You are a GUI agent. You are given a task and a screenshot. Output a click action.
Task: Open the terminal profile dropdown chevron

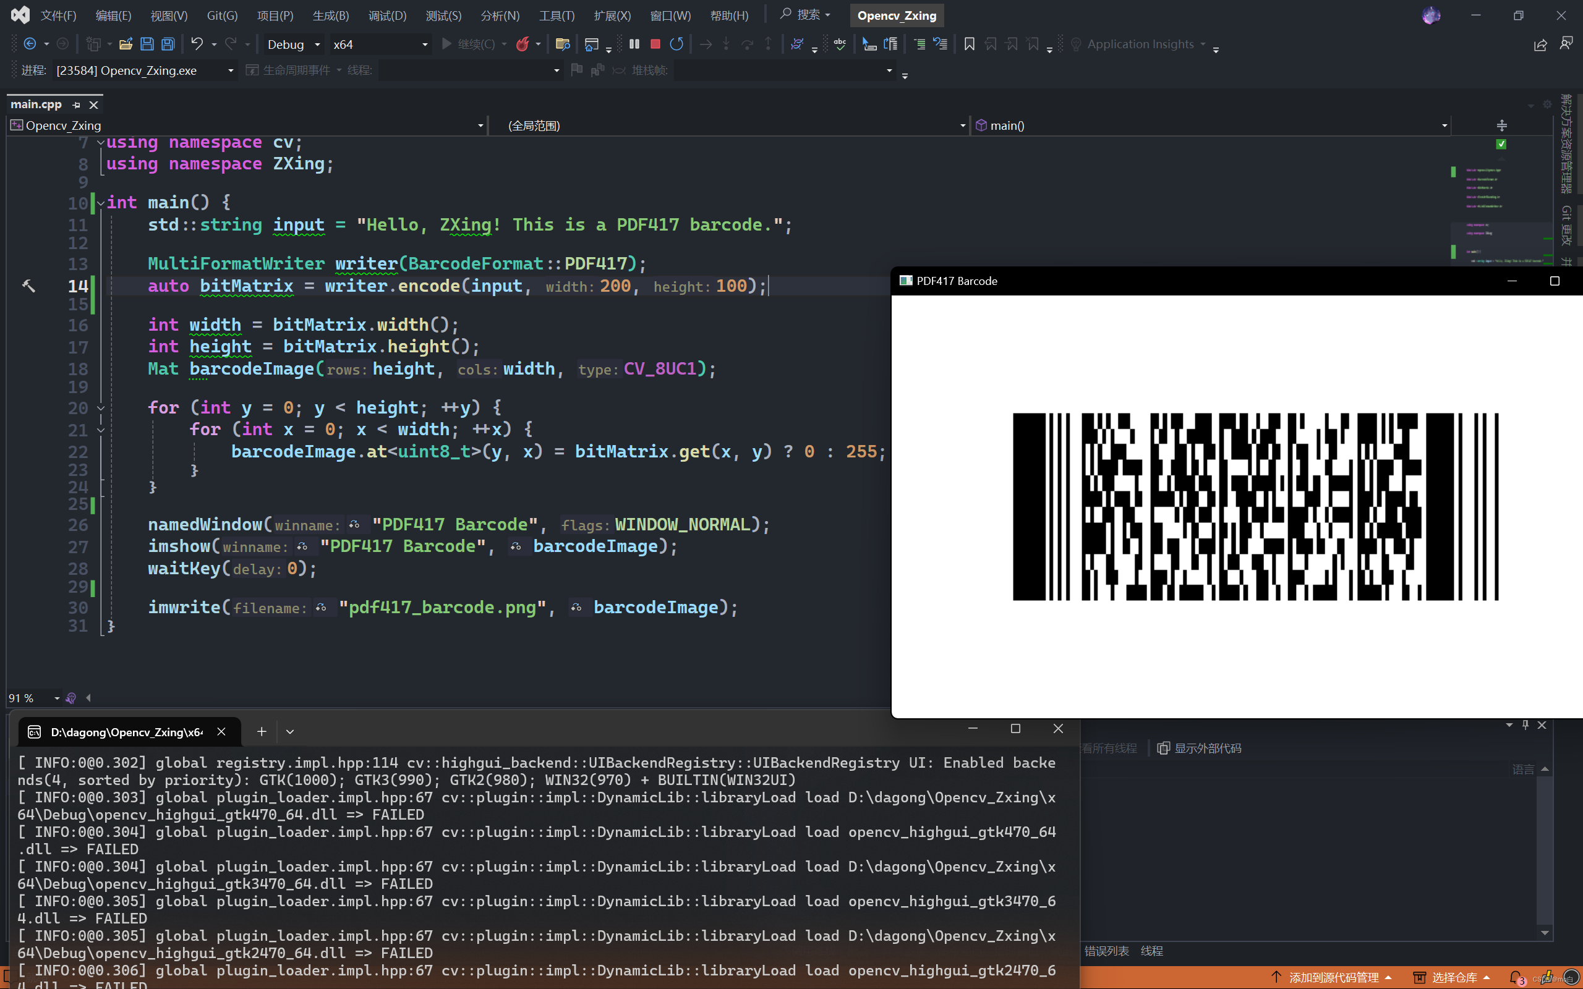290,731
